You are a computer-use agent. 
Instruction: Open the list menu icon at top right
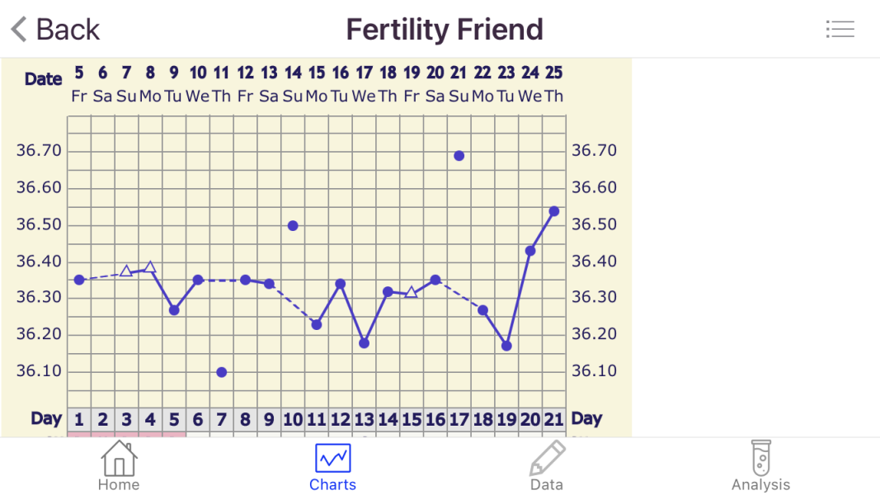click(840, 30)
